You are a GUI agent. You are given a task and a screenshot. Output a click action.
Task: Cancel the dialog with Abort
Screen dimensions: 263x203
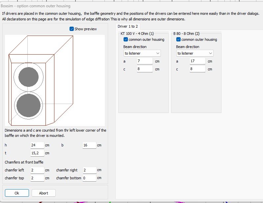click(x=44, y=193)
